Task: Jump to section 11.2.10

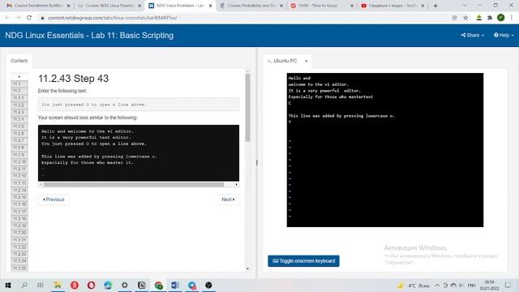Action: point(19,162)
